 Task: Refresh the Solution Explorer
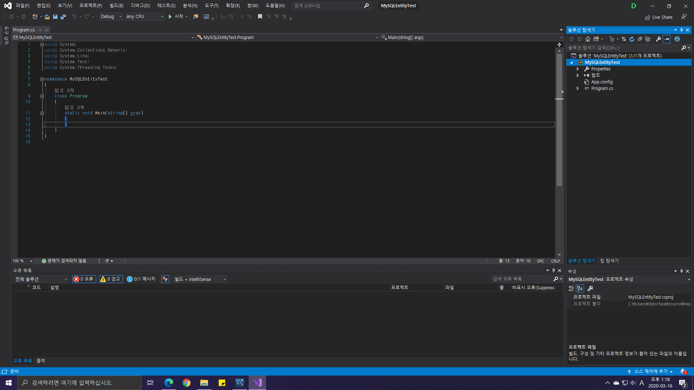click(x=632, y=39)
